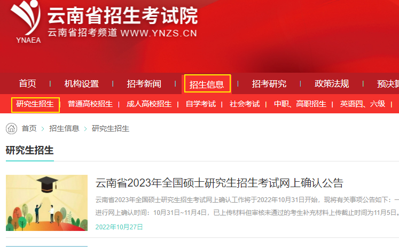
Task: Click the graduation cap article thumbnail
Action: click(47, 203)
